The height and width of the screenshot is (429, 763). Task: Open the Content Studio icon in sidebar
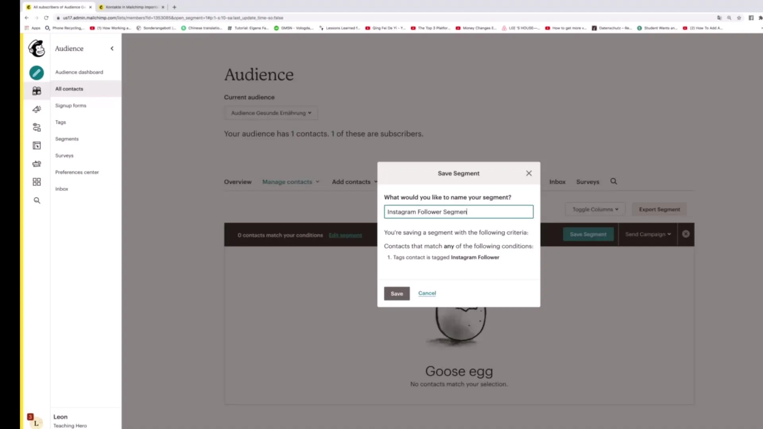pos(37,164)
